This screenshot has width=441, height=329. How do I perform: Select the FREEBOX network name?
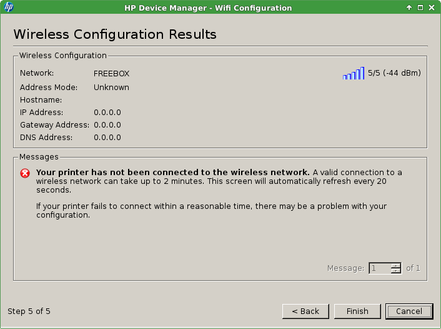(111, 74)
